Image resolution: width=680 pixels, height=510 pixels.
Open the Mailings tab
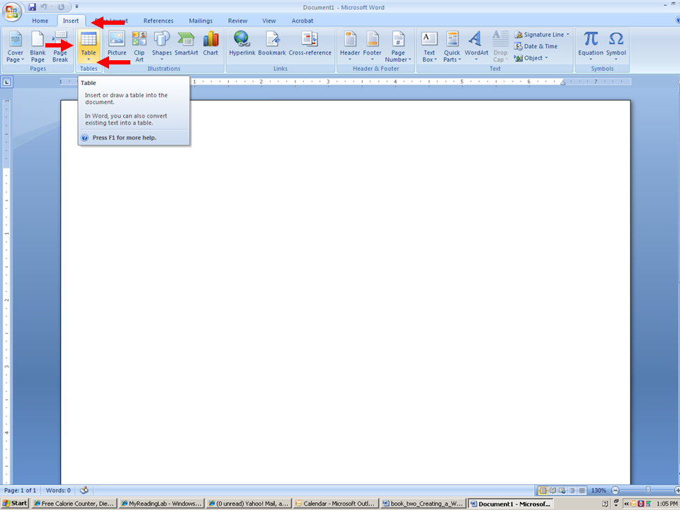coord(200,21)
